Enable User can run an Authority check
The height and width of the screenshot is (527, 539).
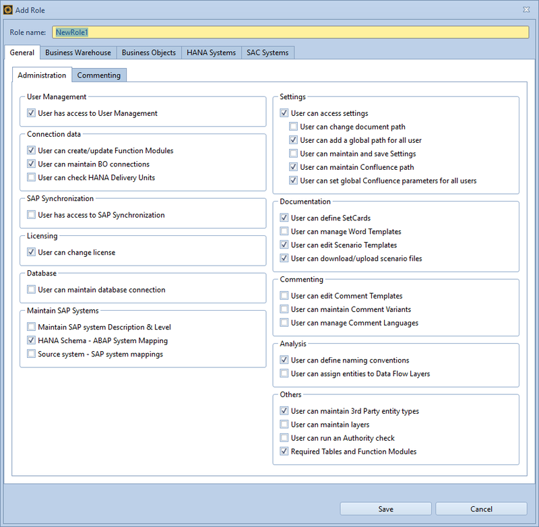284,437
